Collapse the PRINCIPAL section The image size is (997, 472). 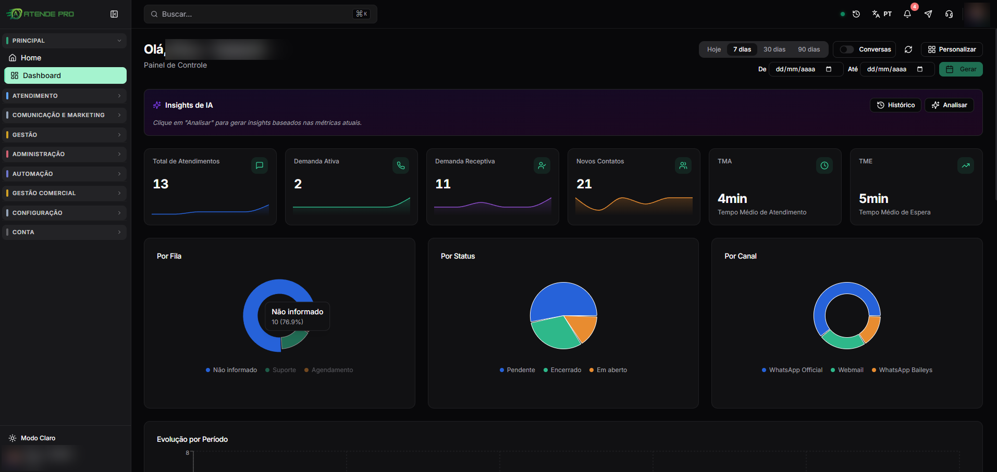pos(65,41)
